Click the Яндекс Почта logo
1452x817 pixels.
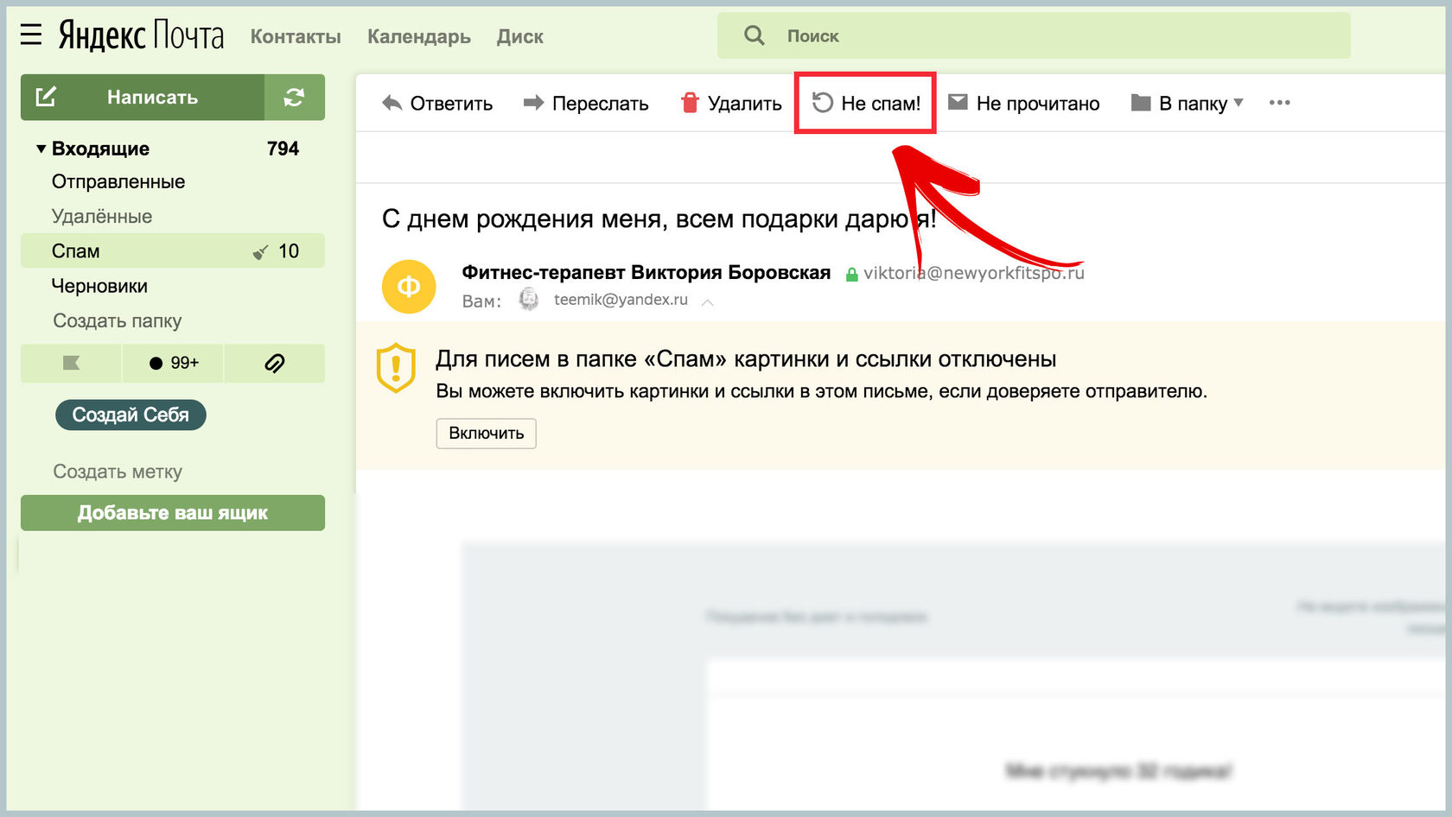(x=141, y=35)
